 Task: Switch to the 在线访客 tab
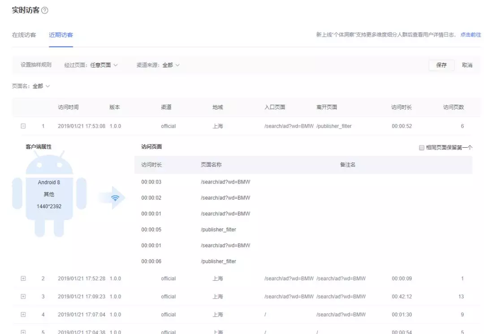(x=24, y=35)
